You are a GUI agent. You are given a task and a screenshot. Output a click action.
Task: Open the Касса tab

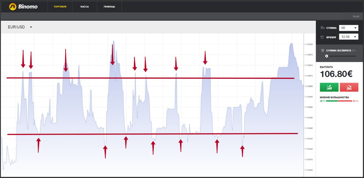85,7
